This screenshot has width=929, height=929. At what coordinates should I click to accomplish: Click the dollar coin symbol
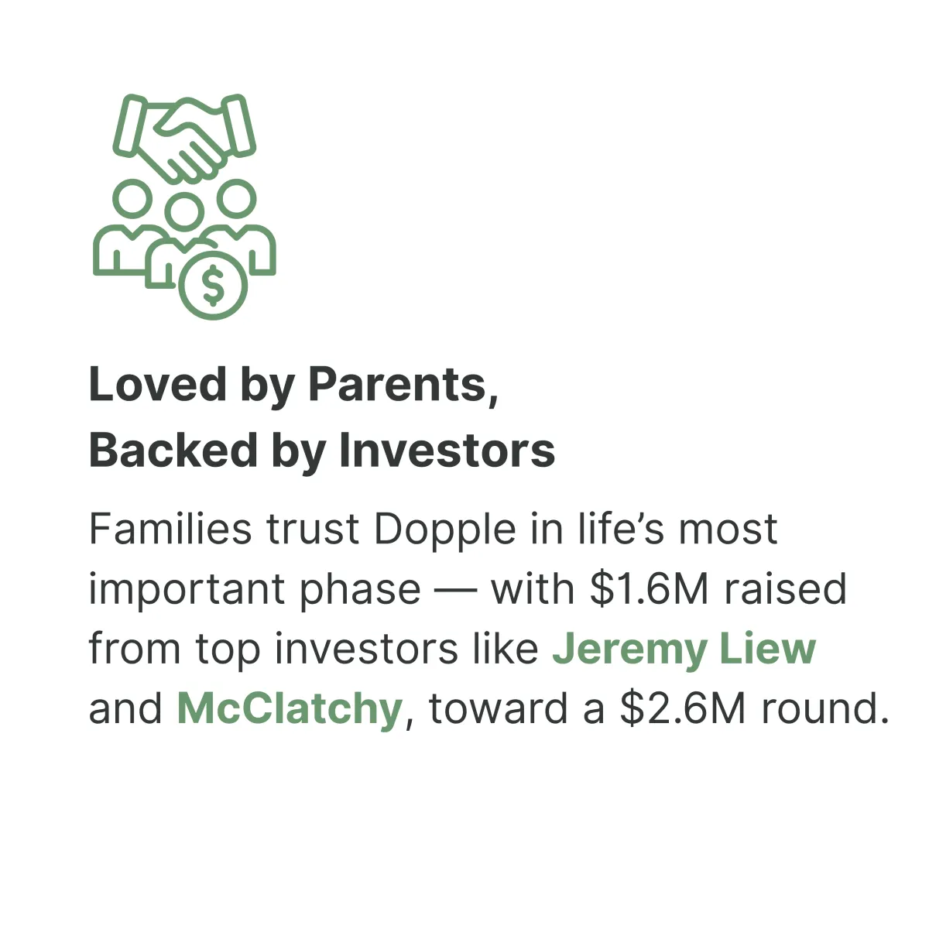click(x=213, y=286)
